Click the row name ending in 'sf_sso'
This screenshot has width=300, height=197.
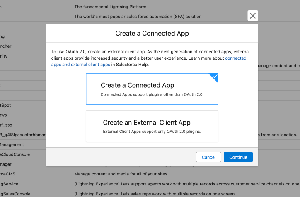(7, 125)
